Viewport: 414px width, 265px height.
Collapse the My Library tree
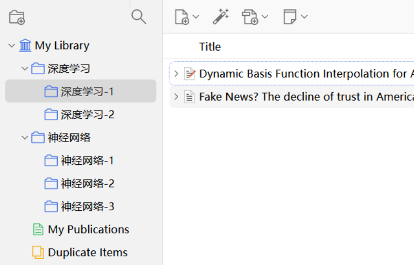(x=12, y=46)
